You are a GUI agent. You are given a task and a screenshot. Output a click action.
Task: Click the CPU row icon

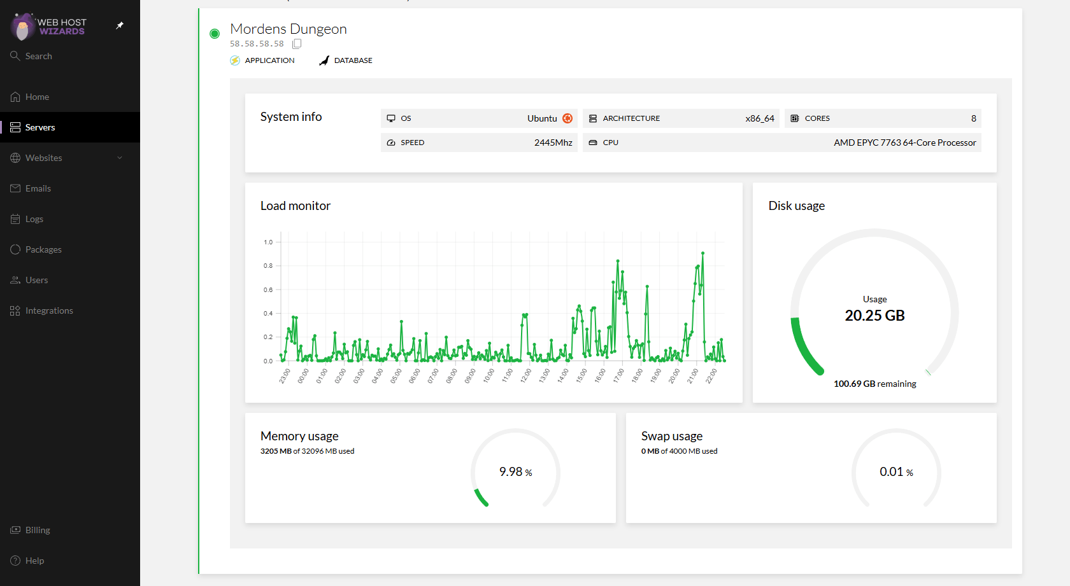click(x=593, y=143)
